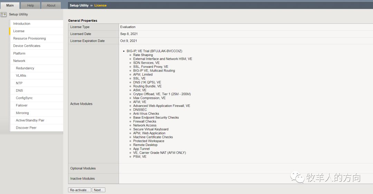Image resolution: width=373 pixels, height=194 pixels.
Task: Click Advanced Web Application Firewall, VE
Action: point(162,106)
